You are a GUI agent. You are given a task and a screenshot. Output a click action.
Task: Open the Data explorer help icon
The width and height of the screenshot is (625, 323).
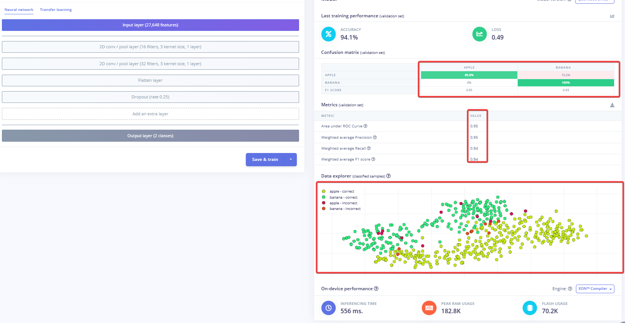[388, 176]
